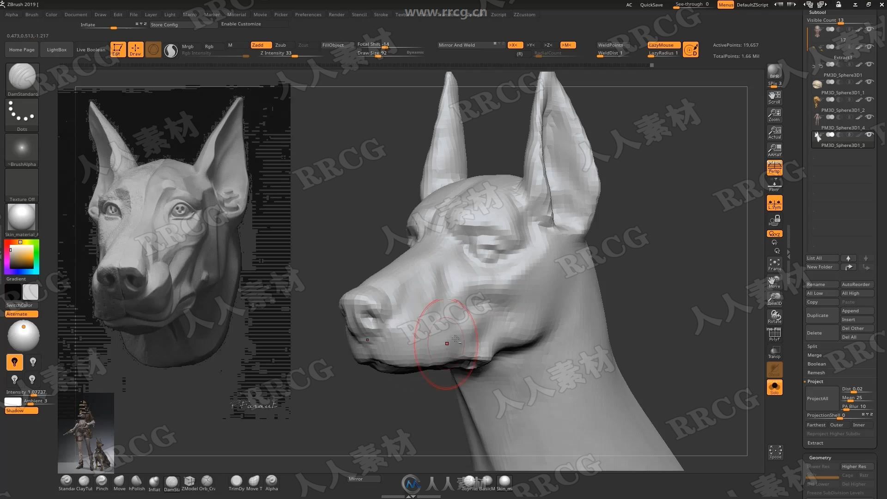Expand the Project section settings

(x=814, y=381)
